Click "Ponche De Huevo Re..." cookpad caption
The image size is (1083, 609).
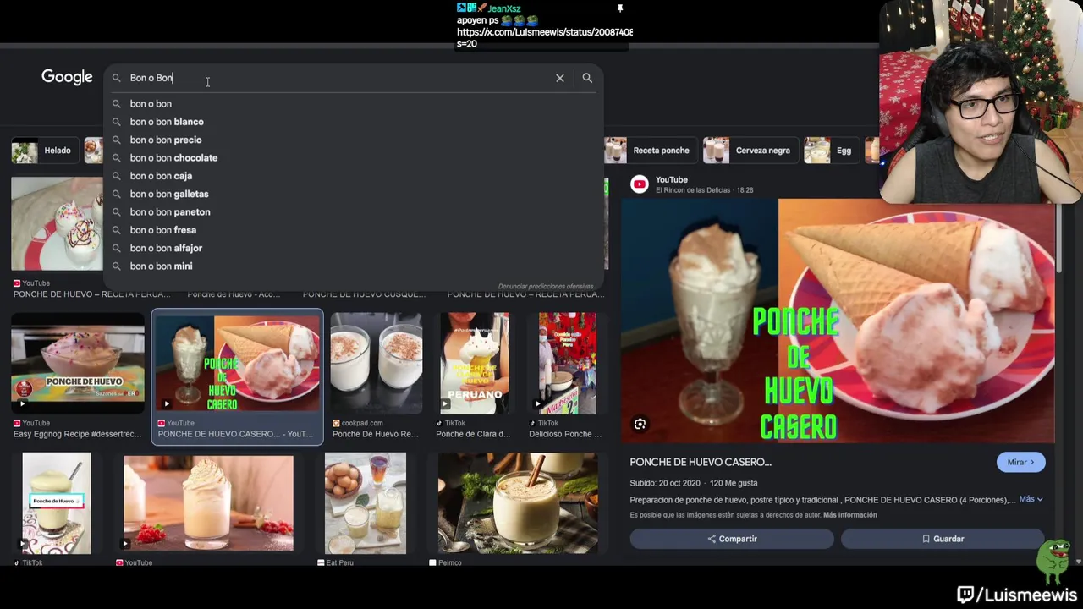(x=375, y=434)
